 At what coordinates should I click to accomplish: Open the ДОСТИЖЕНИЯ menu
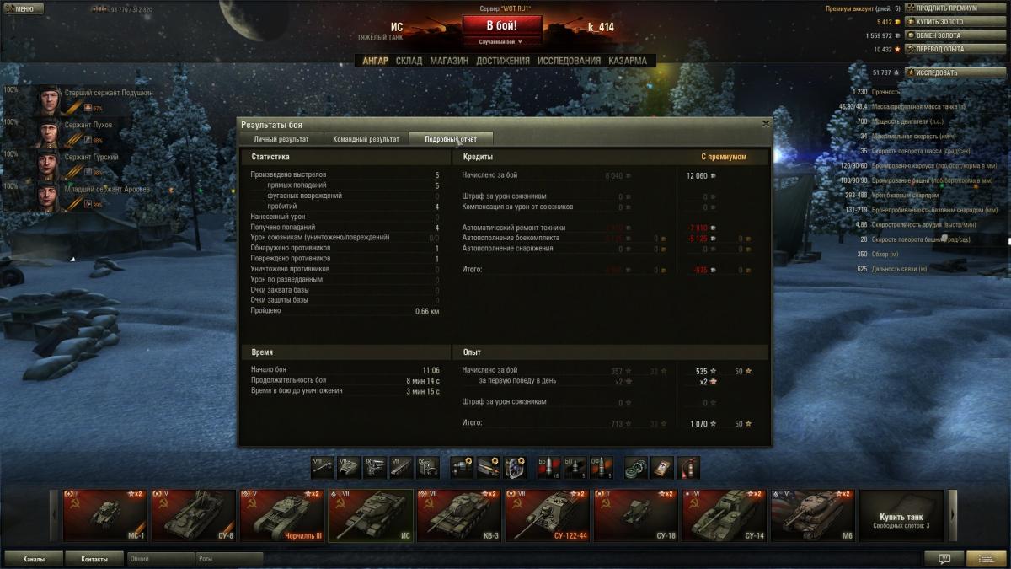click(503, 61)
